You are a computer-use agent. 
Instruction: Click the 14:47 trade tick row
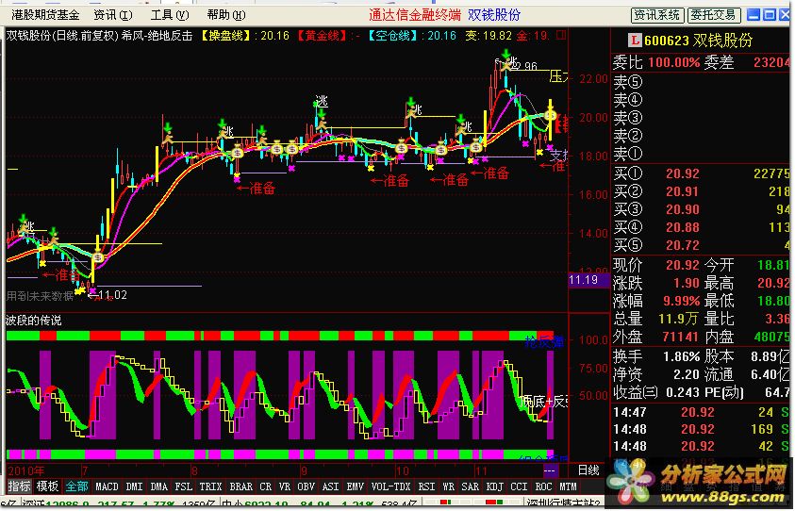coord(703,412)
